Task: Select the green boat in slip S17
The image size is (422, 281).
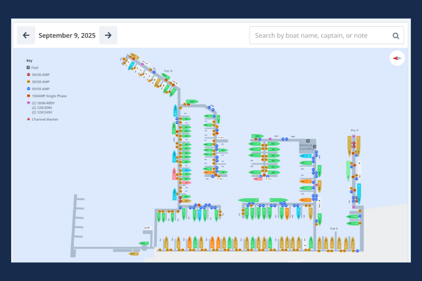Action: click(x=305, y=188)
